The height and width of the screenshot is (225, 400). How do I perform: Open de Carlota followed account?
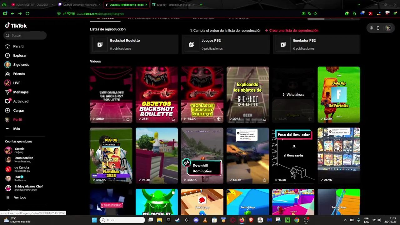(x=19, y=169)
